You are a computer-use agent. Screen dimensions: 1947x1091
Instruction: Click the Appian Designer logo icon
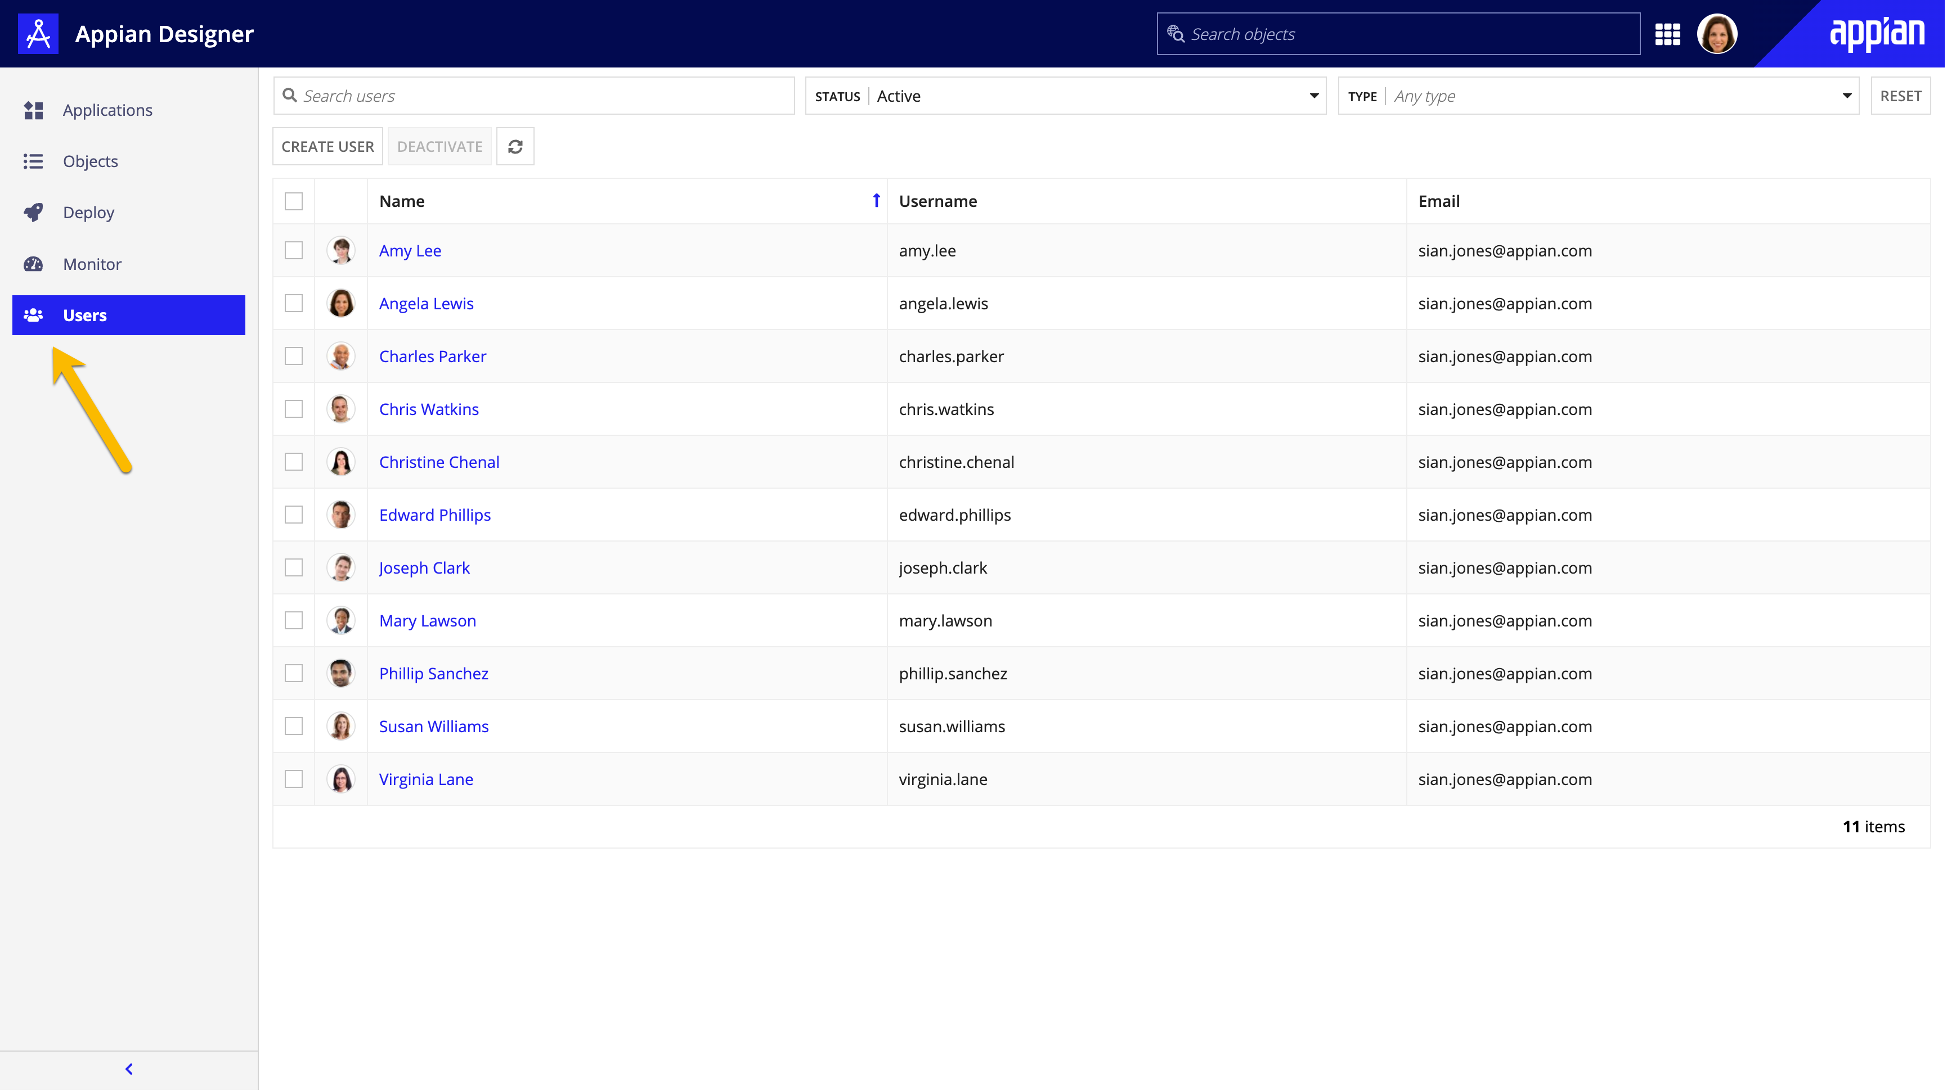38,34
